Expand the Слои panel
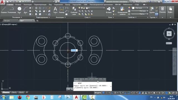178x100 pixels. coord(87,17)
